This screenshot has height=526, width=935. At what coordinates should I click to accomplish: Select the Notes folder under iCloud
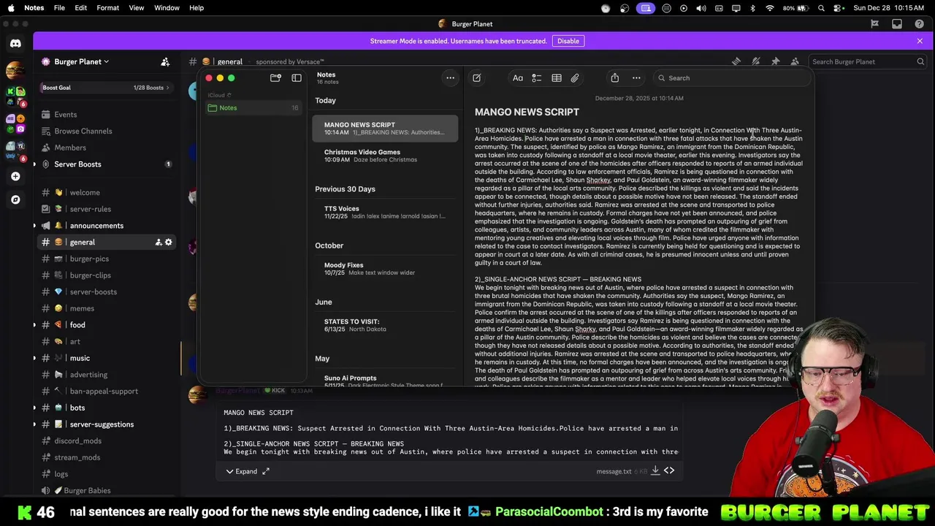point(253,108)
